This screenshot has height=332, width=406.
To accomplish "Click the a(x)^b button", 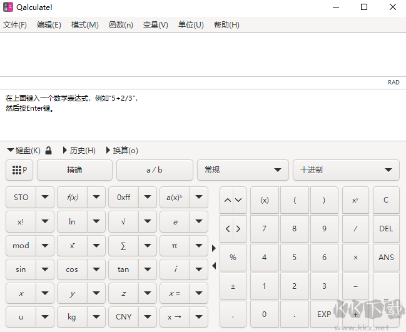I will coord(175,198).
